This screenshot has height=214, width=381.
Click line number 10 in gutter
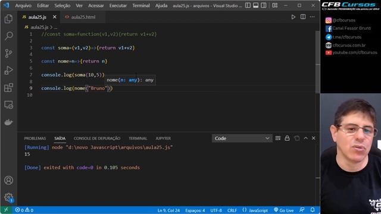point(30,95)
